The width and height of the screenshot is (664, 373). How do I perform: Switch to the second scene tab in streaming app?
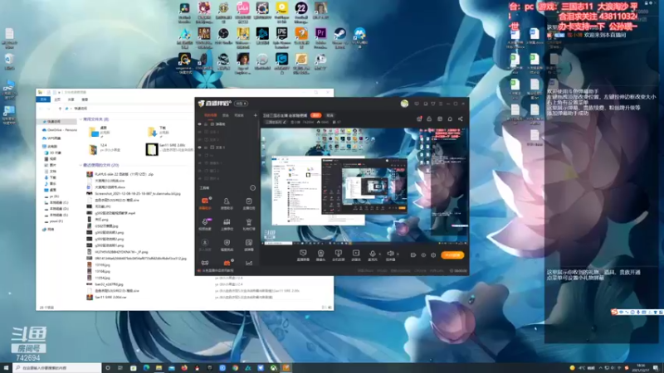225,115
